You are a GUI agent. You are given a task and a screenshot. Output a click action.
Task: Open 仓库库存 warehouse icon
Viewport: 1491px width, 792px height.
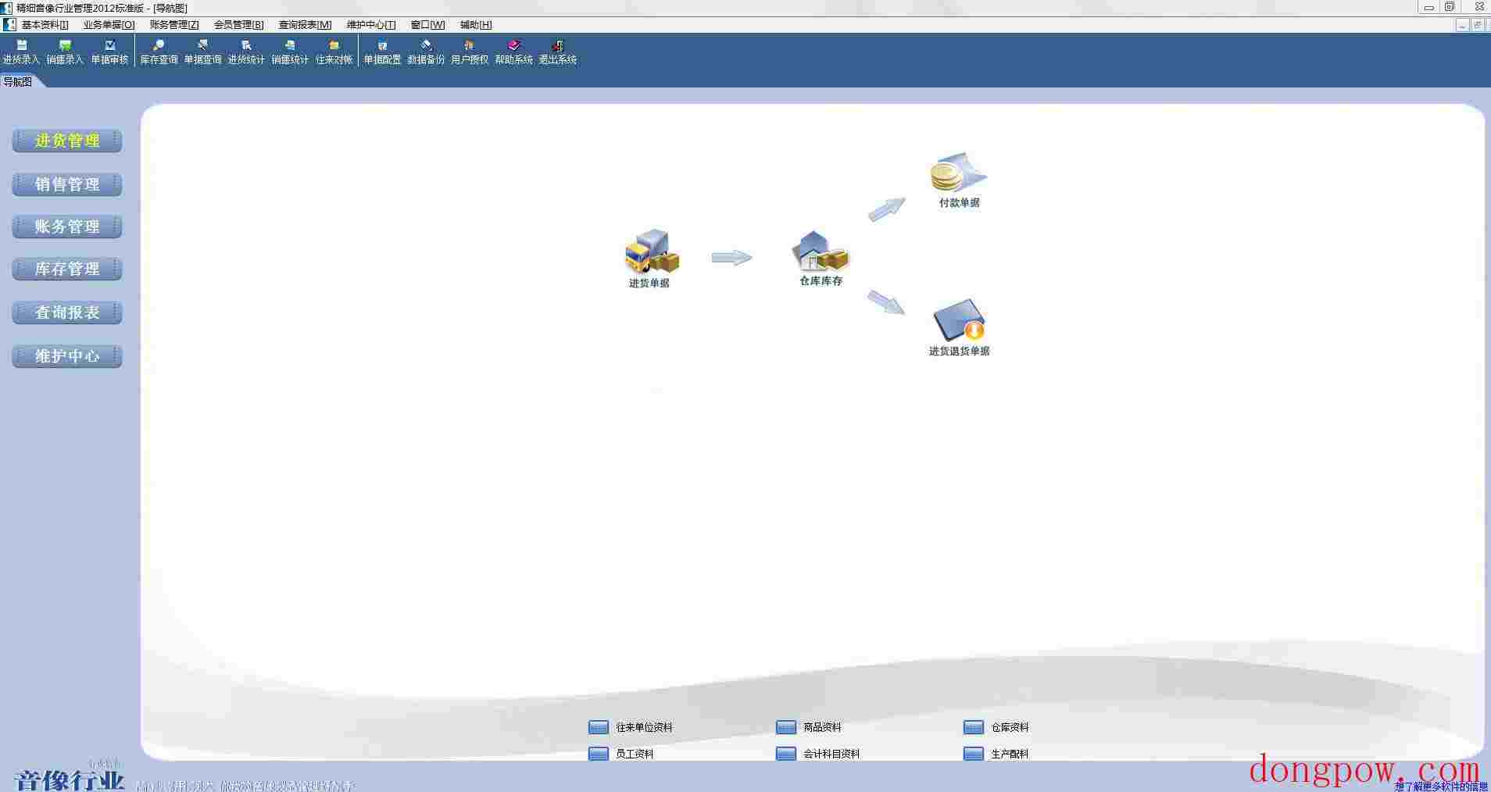coord(821,252)
